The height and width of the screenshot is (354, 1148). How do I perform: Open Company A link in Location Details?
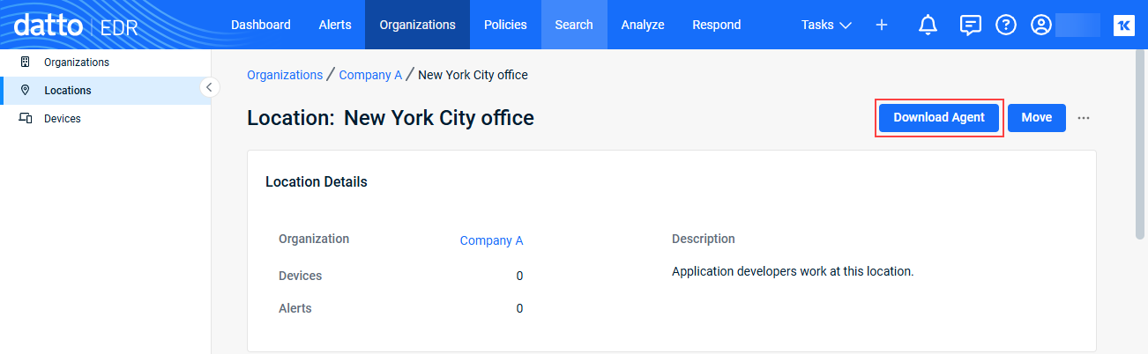(x=491, y=240)
